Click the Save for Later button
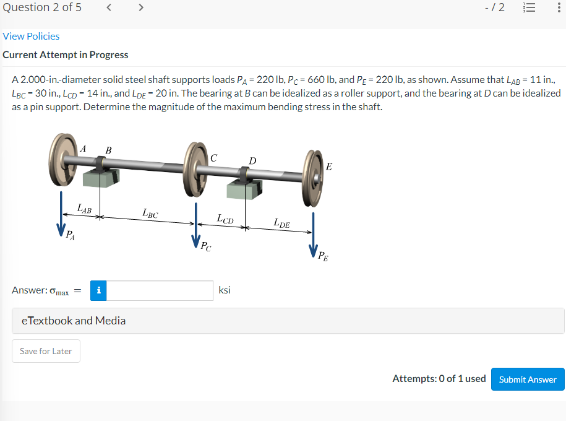566x421 pixels. (46, 351)
